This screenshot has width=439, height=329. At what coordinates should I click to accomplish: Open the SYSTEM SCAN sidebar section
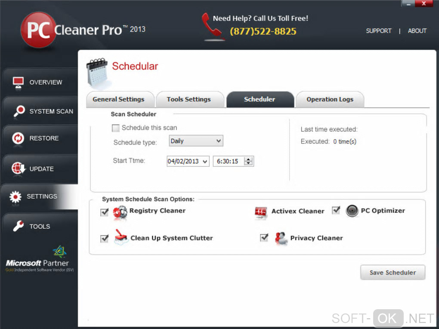tap(40, 111)
